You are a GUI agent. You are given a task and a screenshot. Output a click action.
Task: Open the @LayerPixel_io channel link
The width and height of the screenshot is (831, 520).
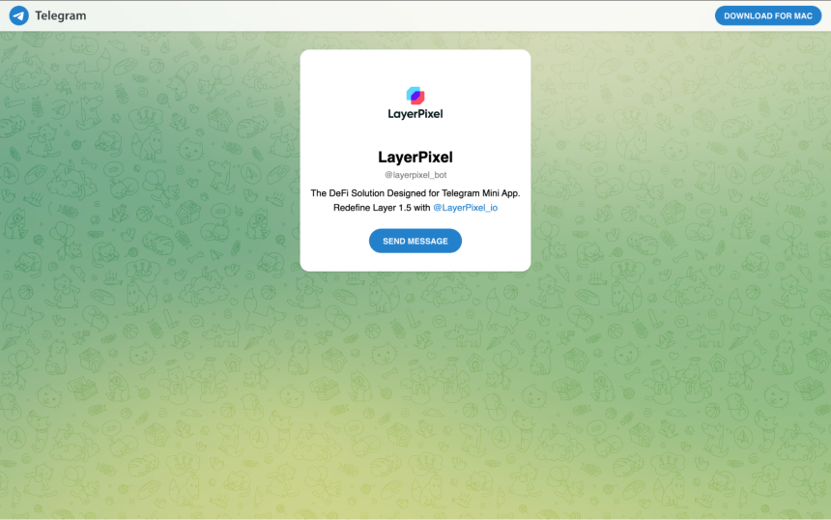tap(466, 208)
